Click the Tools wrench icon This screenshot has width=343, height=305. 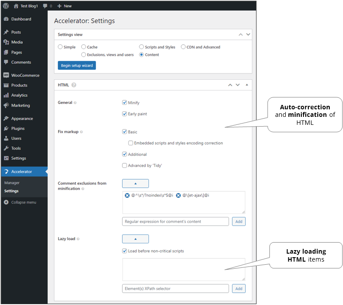point(6,148)
